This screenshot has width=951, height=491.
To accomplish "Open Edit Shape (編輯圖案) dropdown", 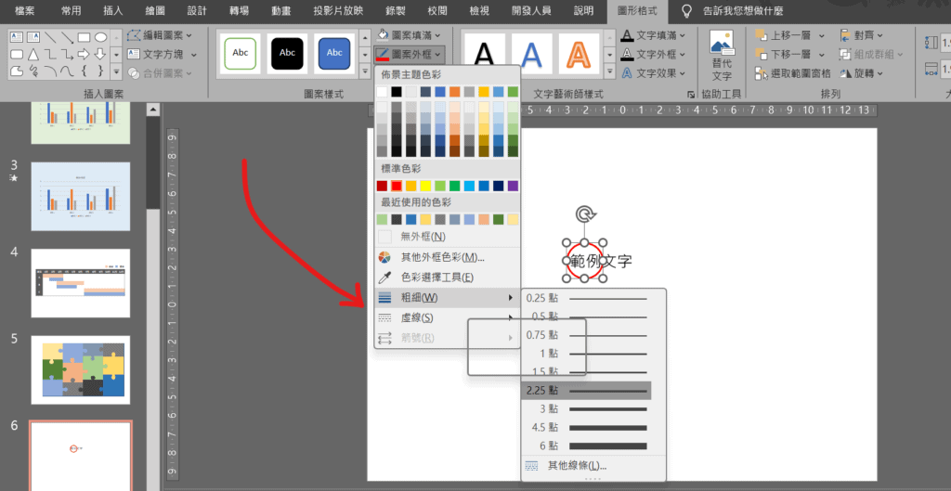I will coord(160,35).
